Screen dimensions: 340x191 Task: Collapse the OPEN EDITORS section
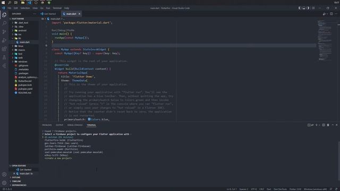(x=19, y=166)
